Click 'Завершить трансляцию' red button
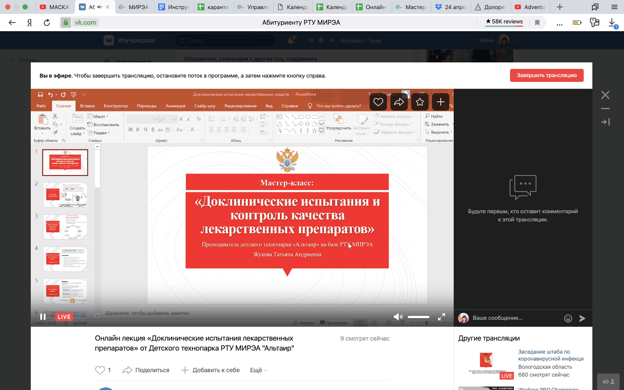The image size is (624, 390). (x=547, y=75)
